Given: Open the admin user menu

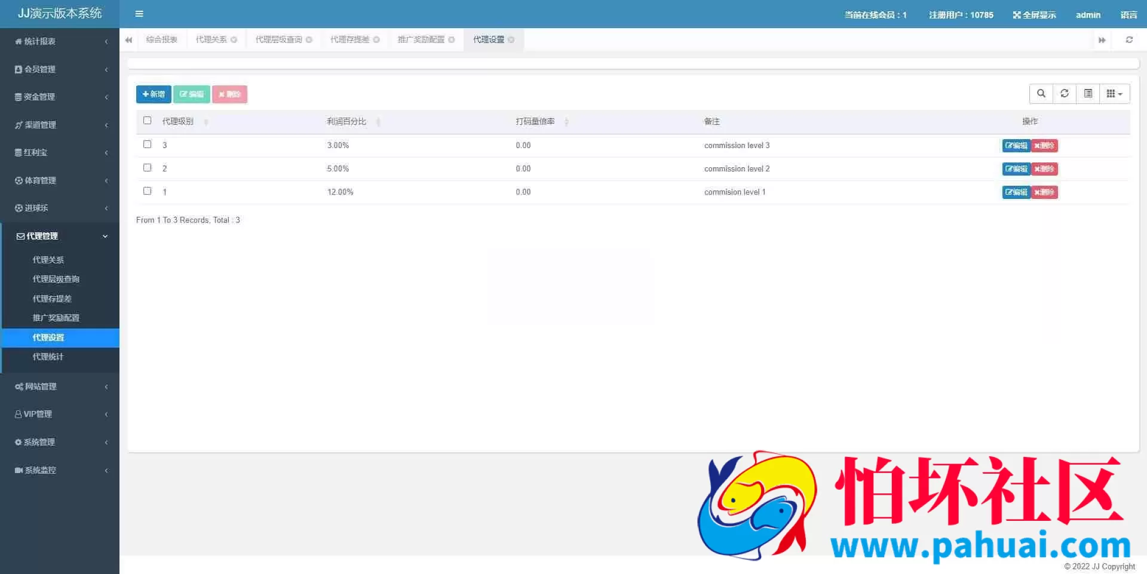Looking at the screenshot, I should click(1088, 15).
